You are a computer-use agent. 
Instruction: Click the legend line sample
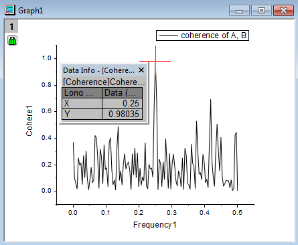(x=169, y=35)
